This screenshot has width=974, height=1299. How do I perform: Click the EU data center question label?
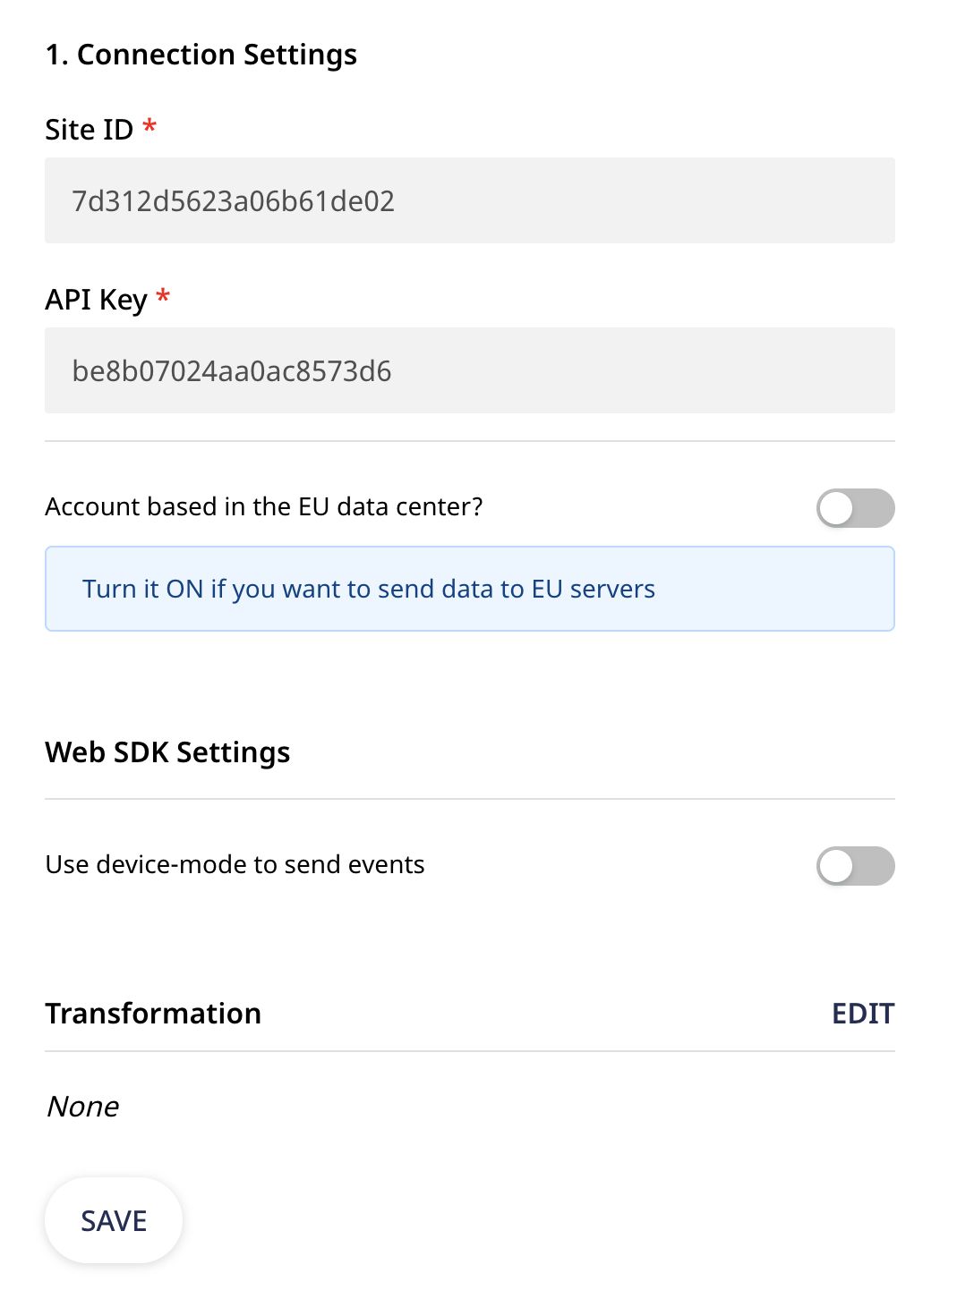tap(263, 506)
